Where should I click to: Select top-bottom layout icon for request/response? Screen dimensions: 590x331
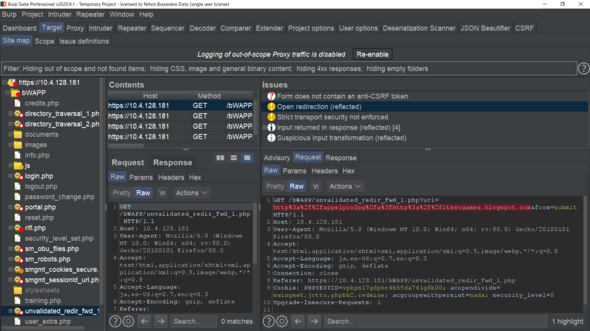234,158
